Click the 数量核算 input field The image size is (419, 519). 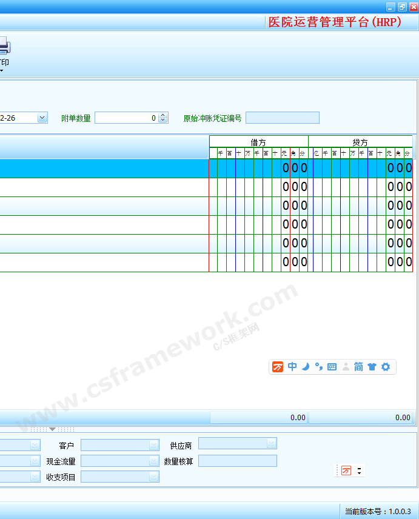pos(237,461)
